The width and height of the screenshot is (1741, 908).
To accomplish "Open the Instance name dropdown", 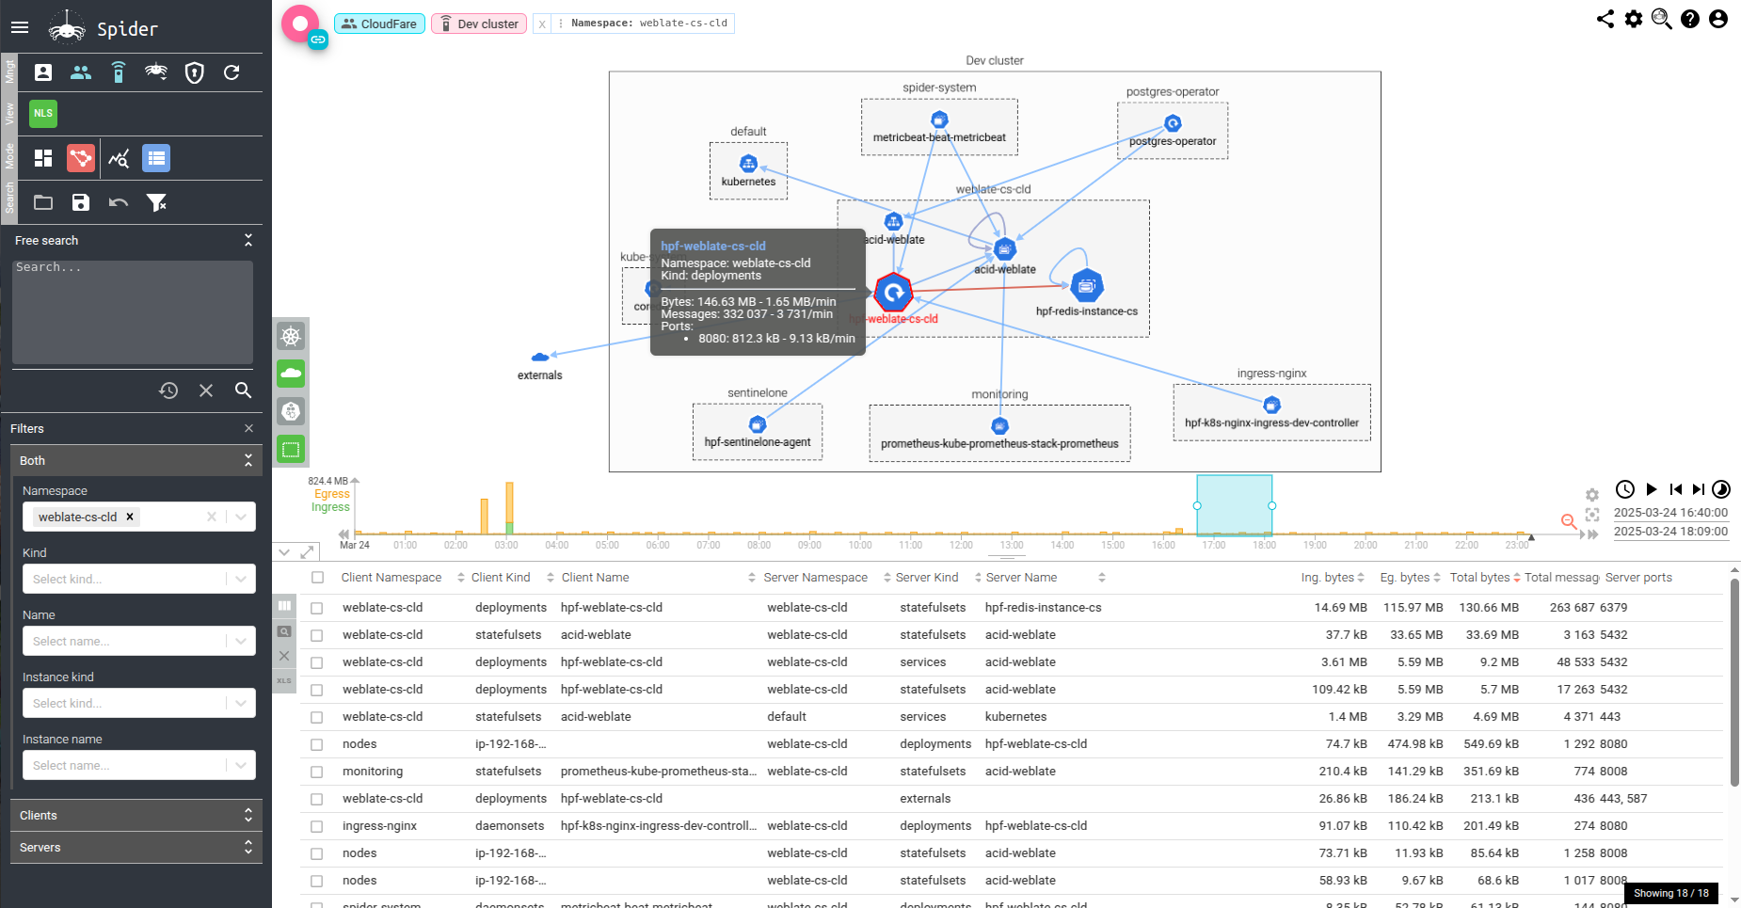I will coord(241,765).
